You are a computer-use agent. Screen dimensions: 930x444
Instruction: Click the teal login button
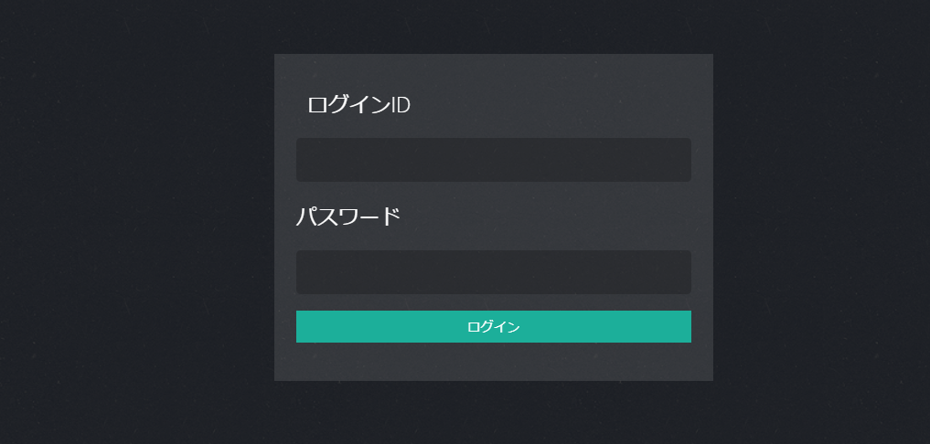point(493,326)
